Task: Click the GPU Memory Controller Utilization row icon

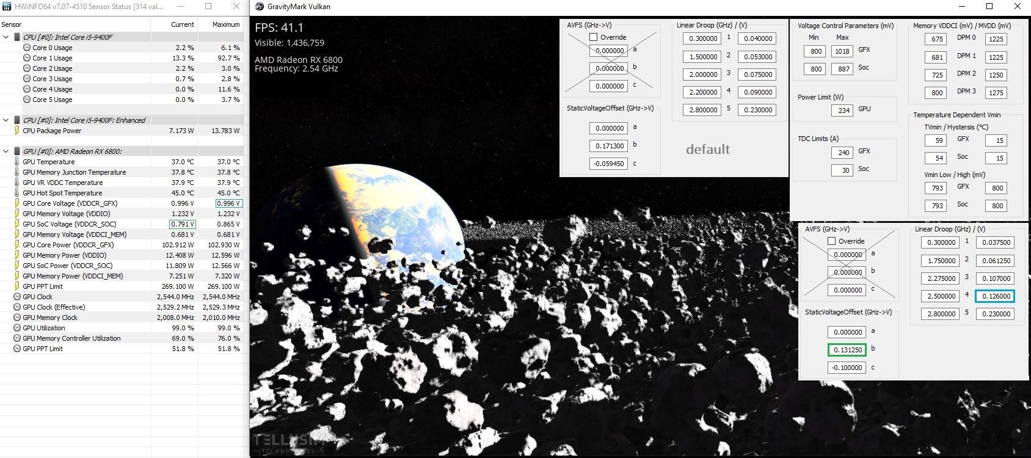Action: [x=17, y=338]
